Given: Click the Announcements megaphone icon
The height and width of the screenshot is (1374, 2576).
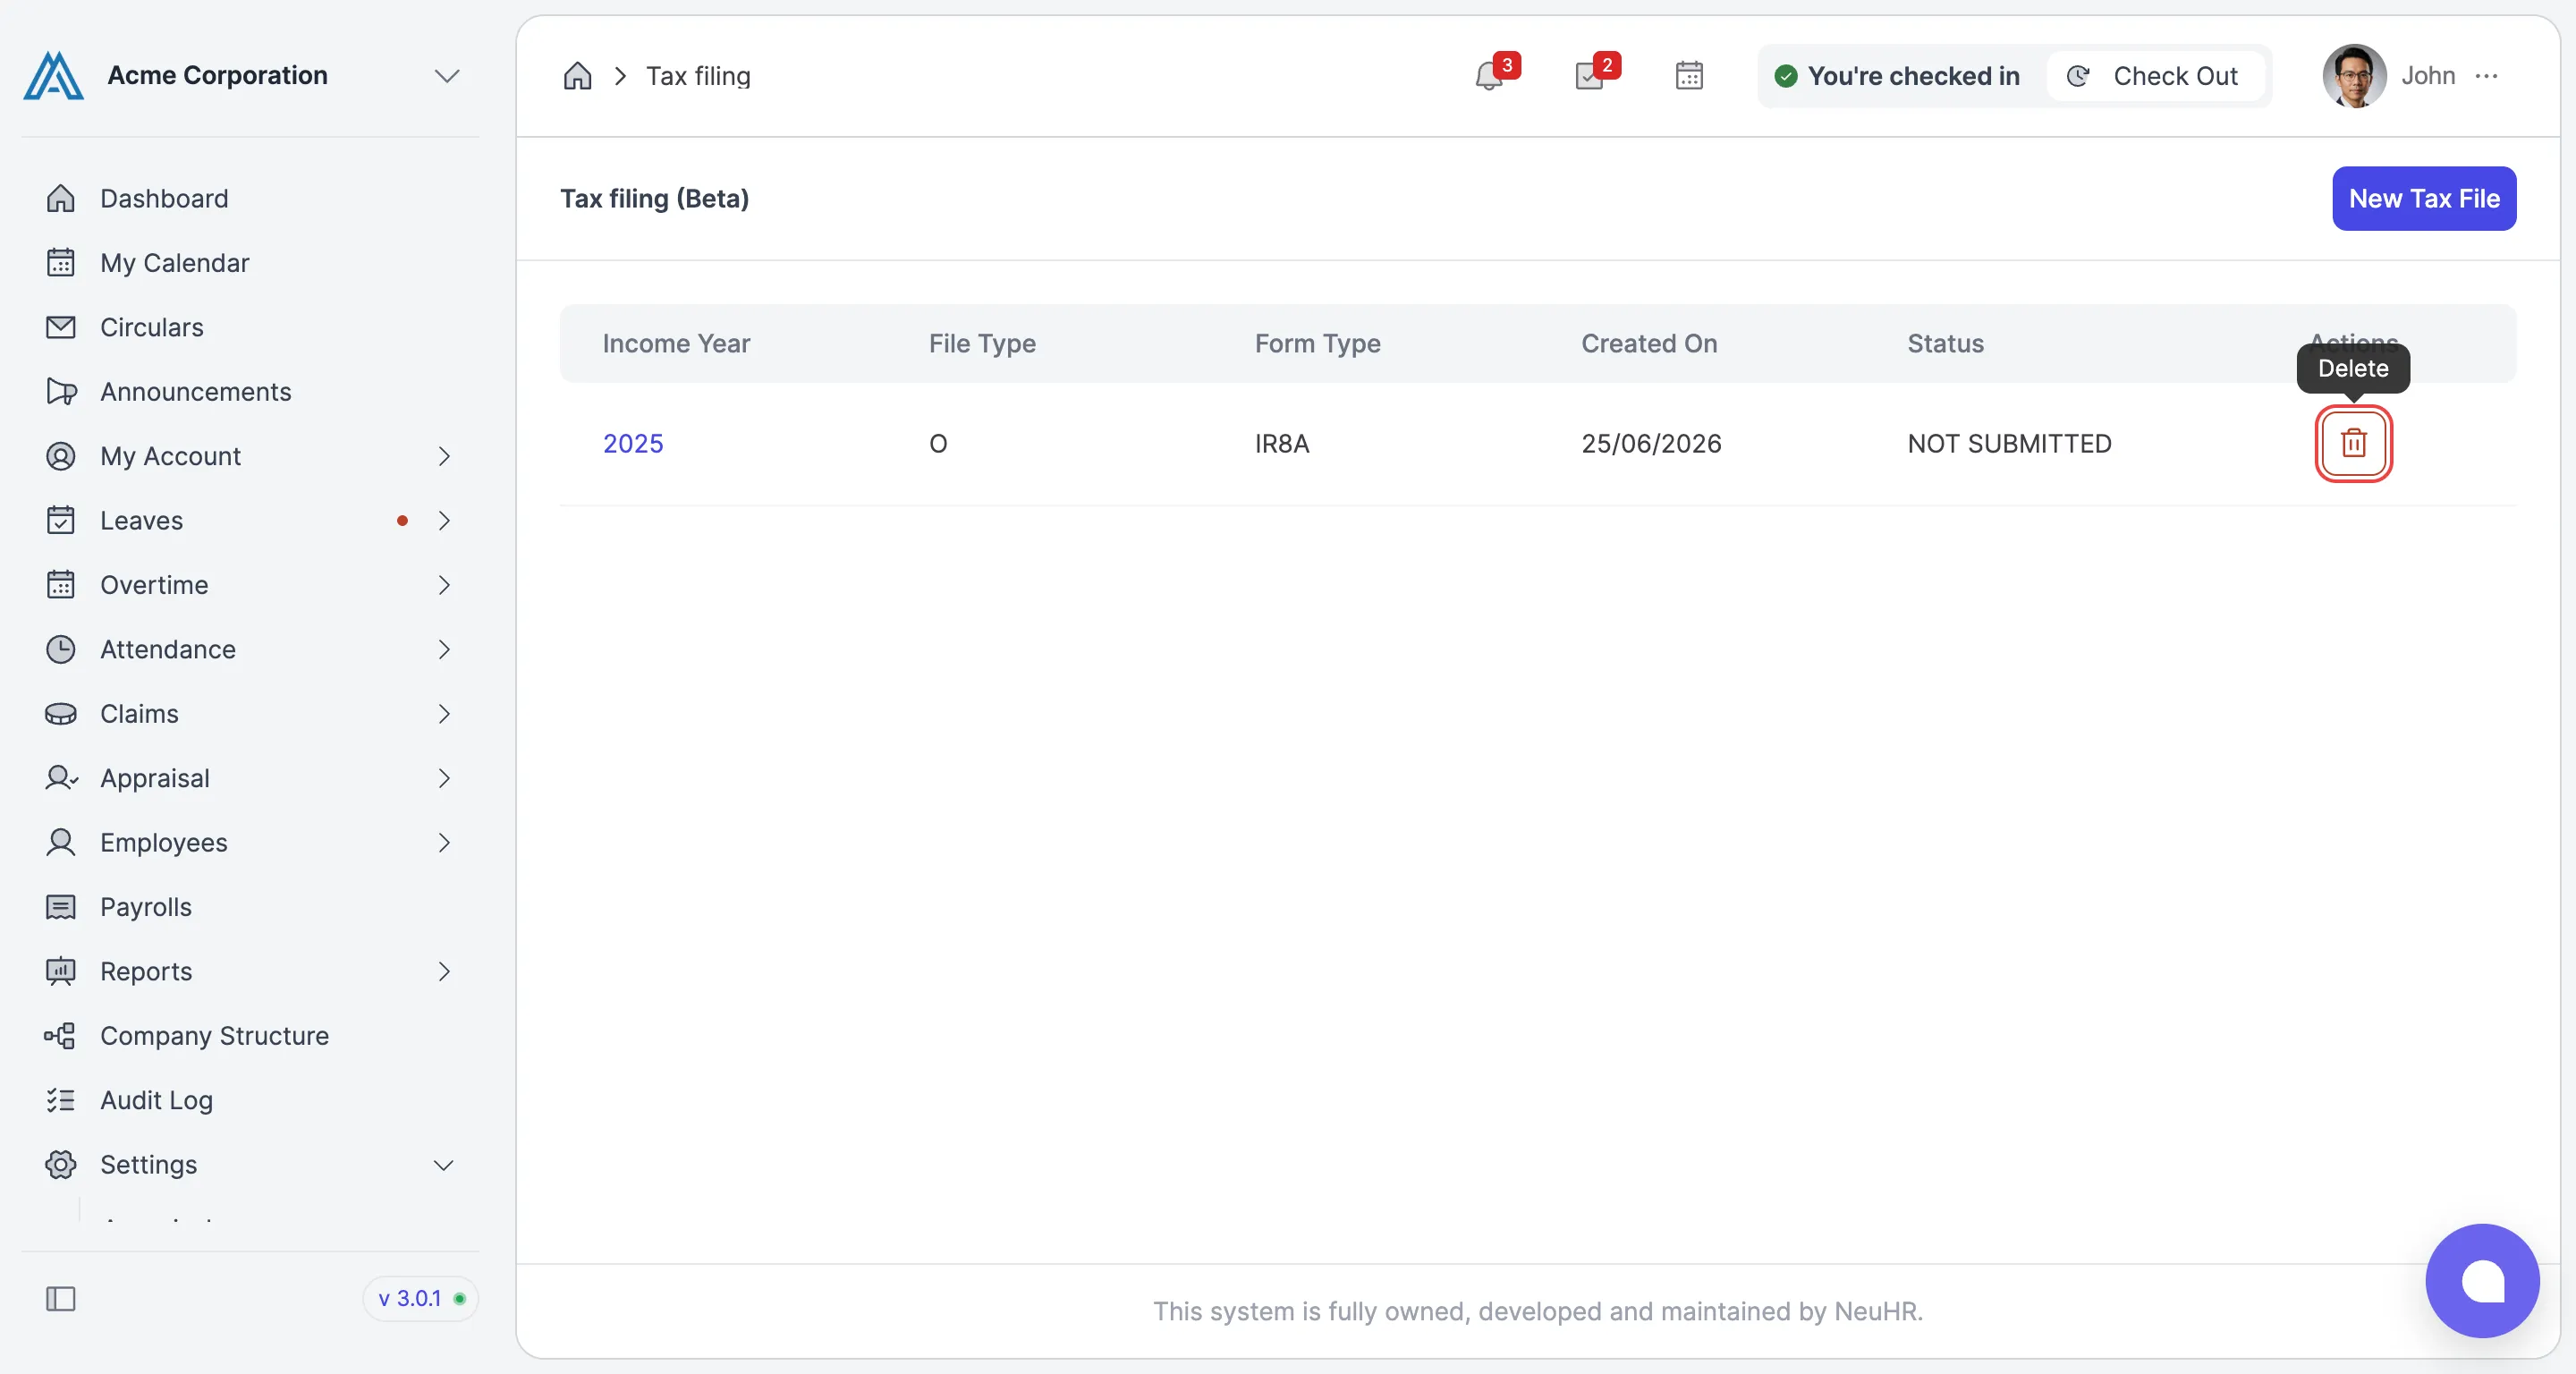Looking at the screenshot, I should (61, 391).
